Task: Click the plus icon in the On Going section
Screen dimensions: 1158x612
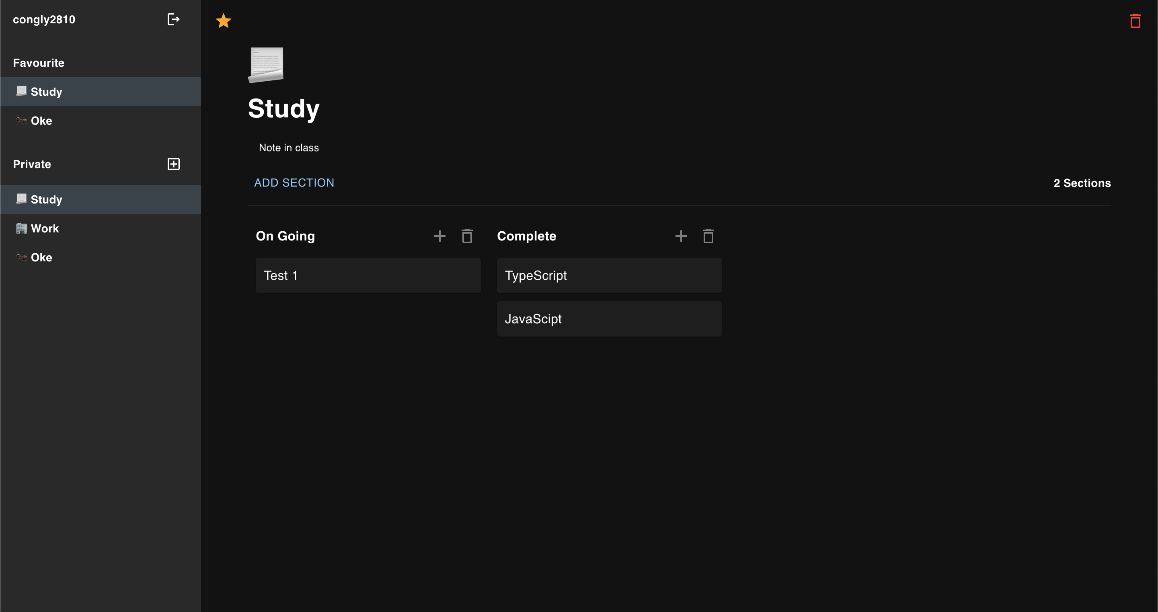Action: (439, 236)
